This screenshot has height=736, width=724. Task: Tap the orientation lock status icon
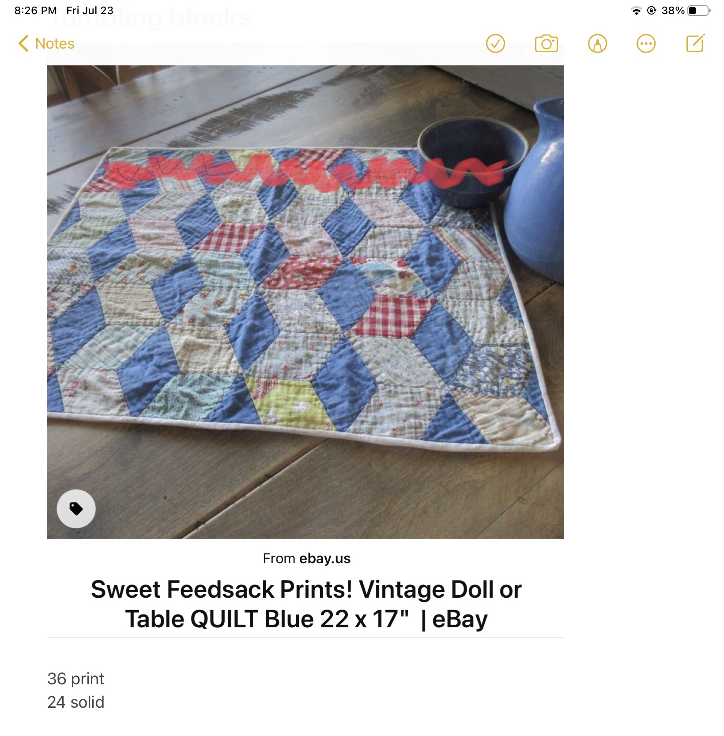pyautogui.click(x=651, y=11)
